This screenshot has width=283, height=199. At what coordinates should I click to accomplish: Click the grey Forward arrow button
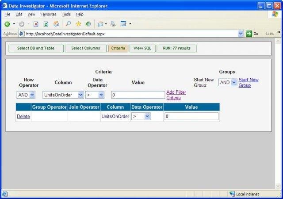22,24
